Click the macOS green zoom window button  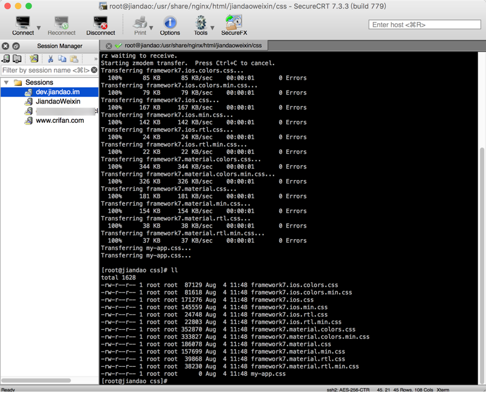(x=29, y=6)
